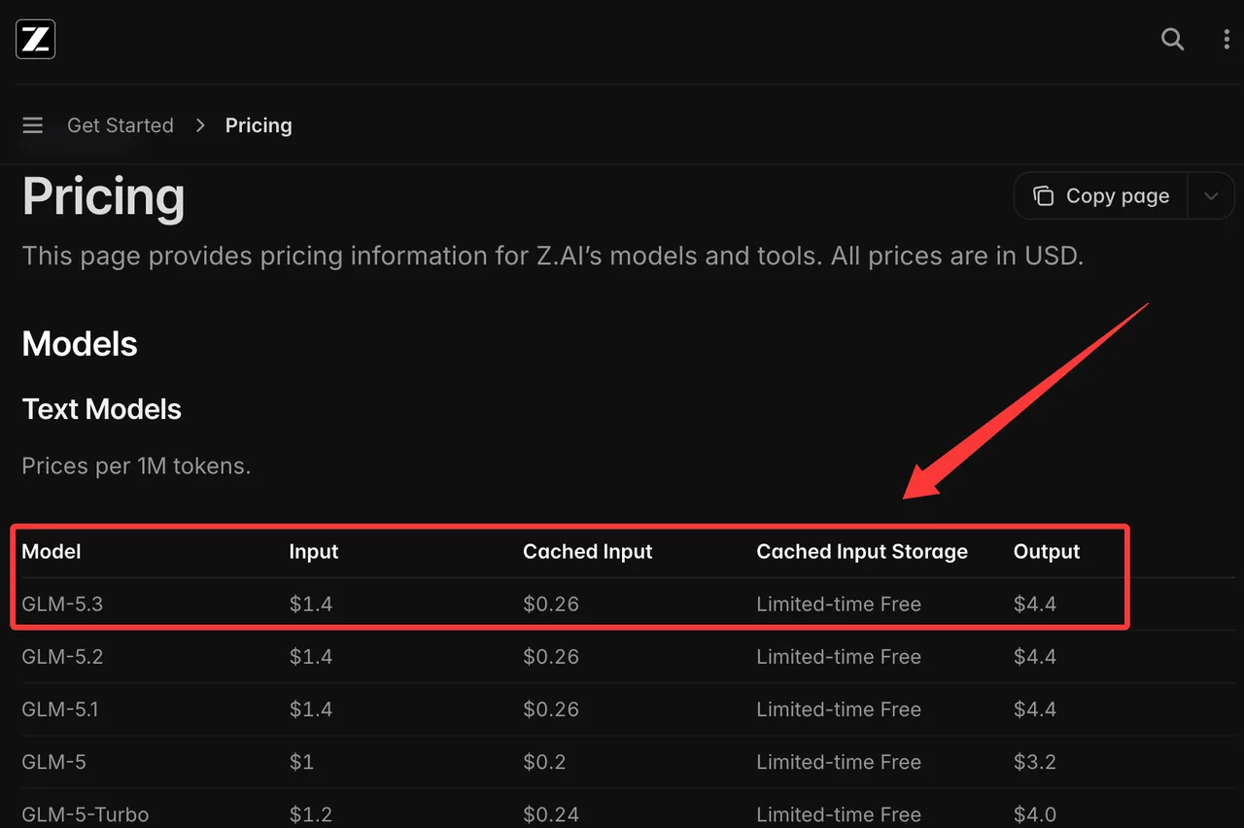Click GLM-5.1 input price $1.4
1244x828 pixels.
pos(311,709)
